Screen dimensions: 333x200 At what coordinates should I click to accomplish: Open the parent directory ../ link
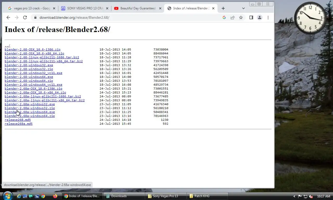click(7, 46)
